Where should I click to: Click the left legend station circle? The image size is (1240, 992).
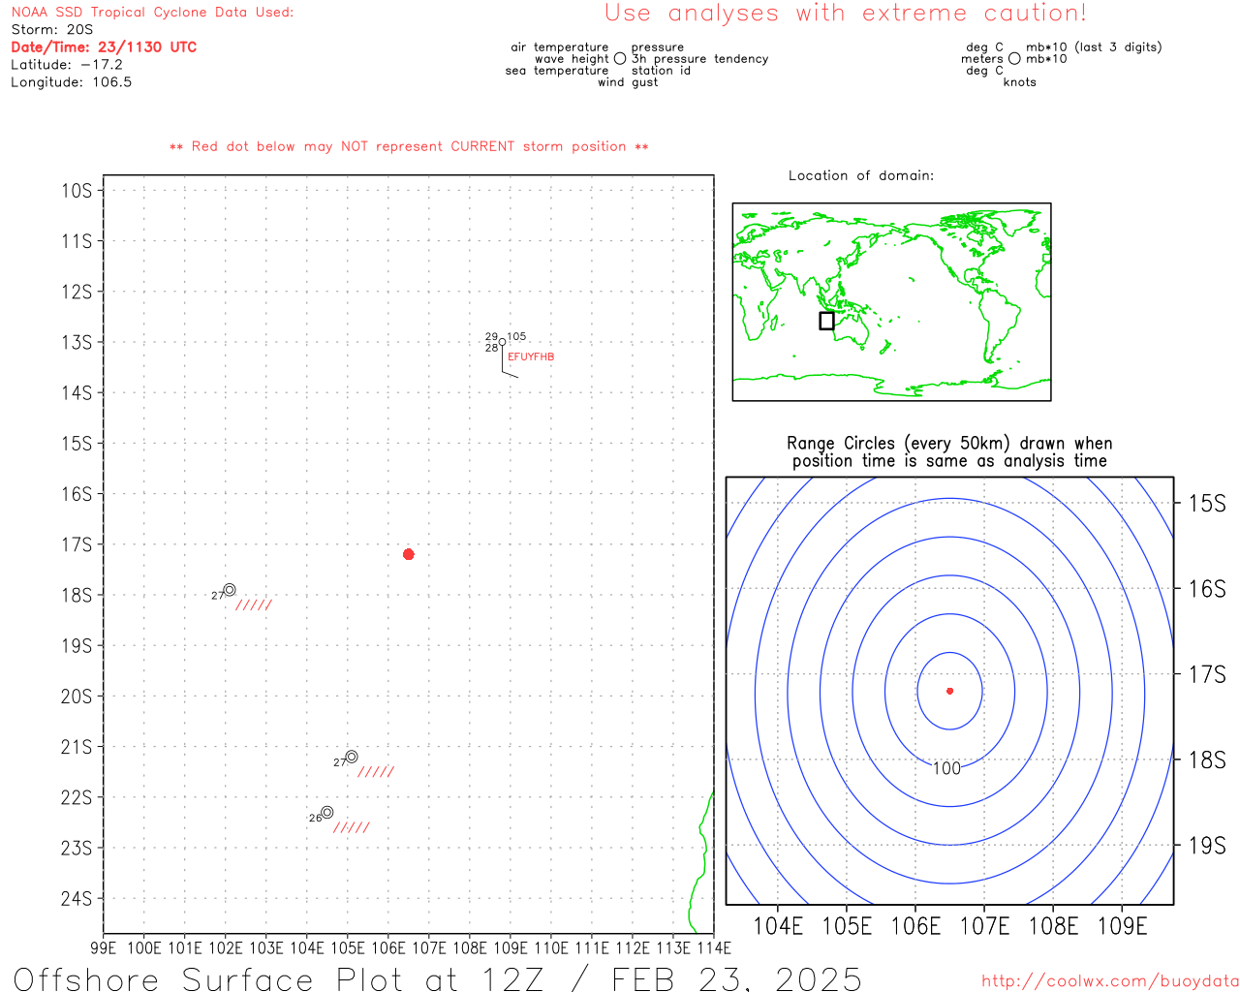pos(620,58)
